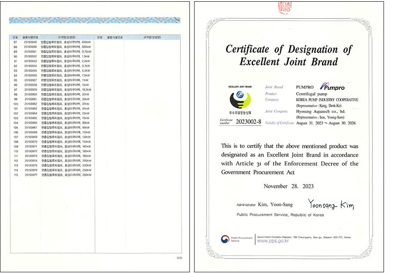Select row 89 ID 25193951
Viewport: 402px width, 274px height.
pos(30,51)
